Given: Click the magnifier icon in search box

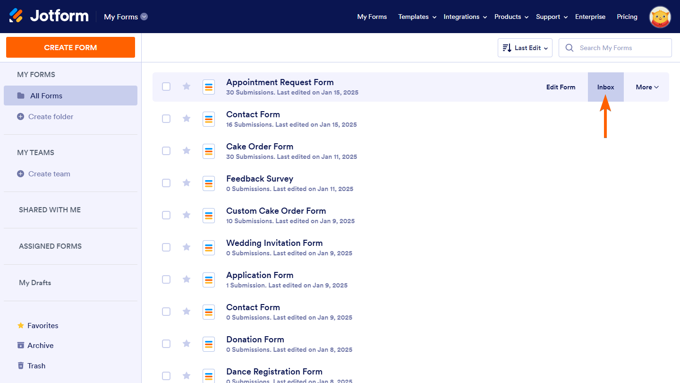Looking at the screenshot, I should pos(569,48).
